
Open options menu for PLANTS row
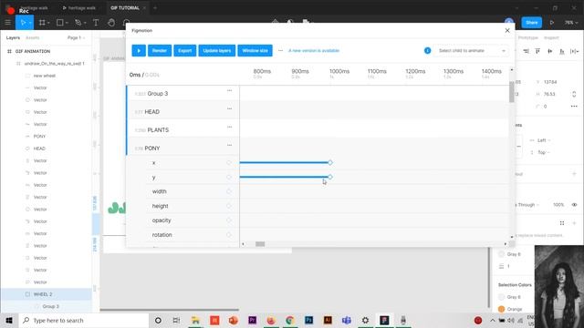coord(229,128)
